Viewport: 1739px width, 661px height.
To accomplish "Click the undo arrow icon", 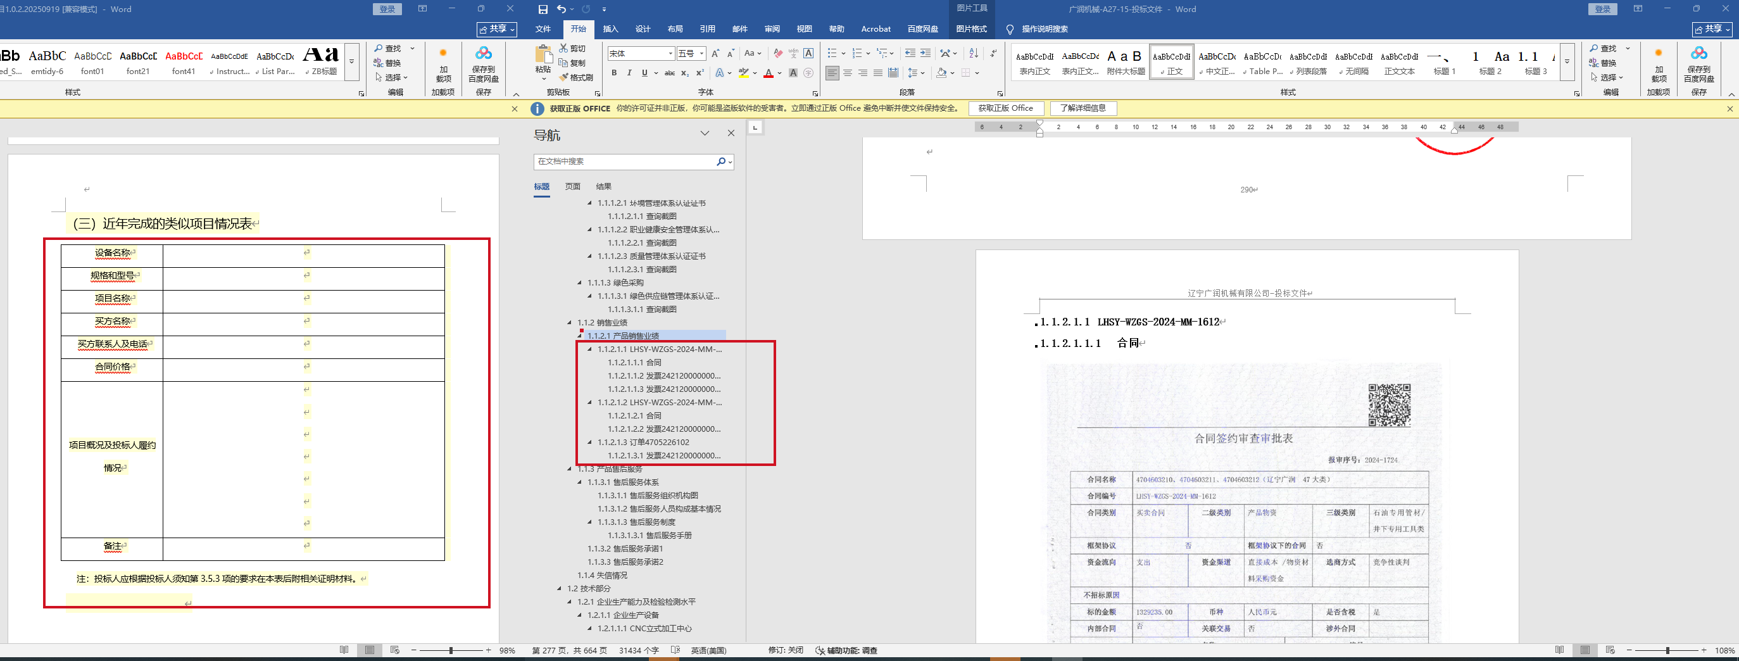I will point(561,9).
